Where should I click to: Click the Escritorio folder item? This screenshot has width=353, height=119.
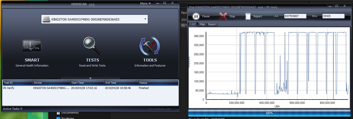[67, 118]
